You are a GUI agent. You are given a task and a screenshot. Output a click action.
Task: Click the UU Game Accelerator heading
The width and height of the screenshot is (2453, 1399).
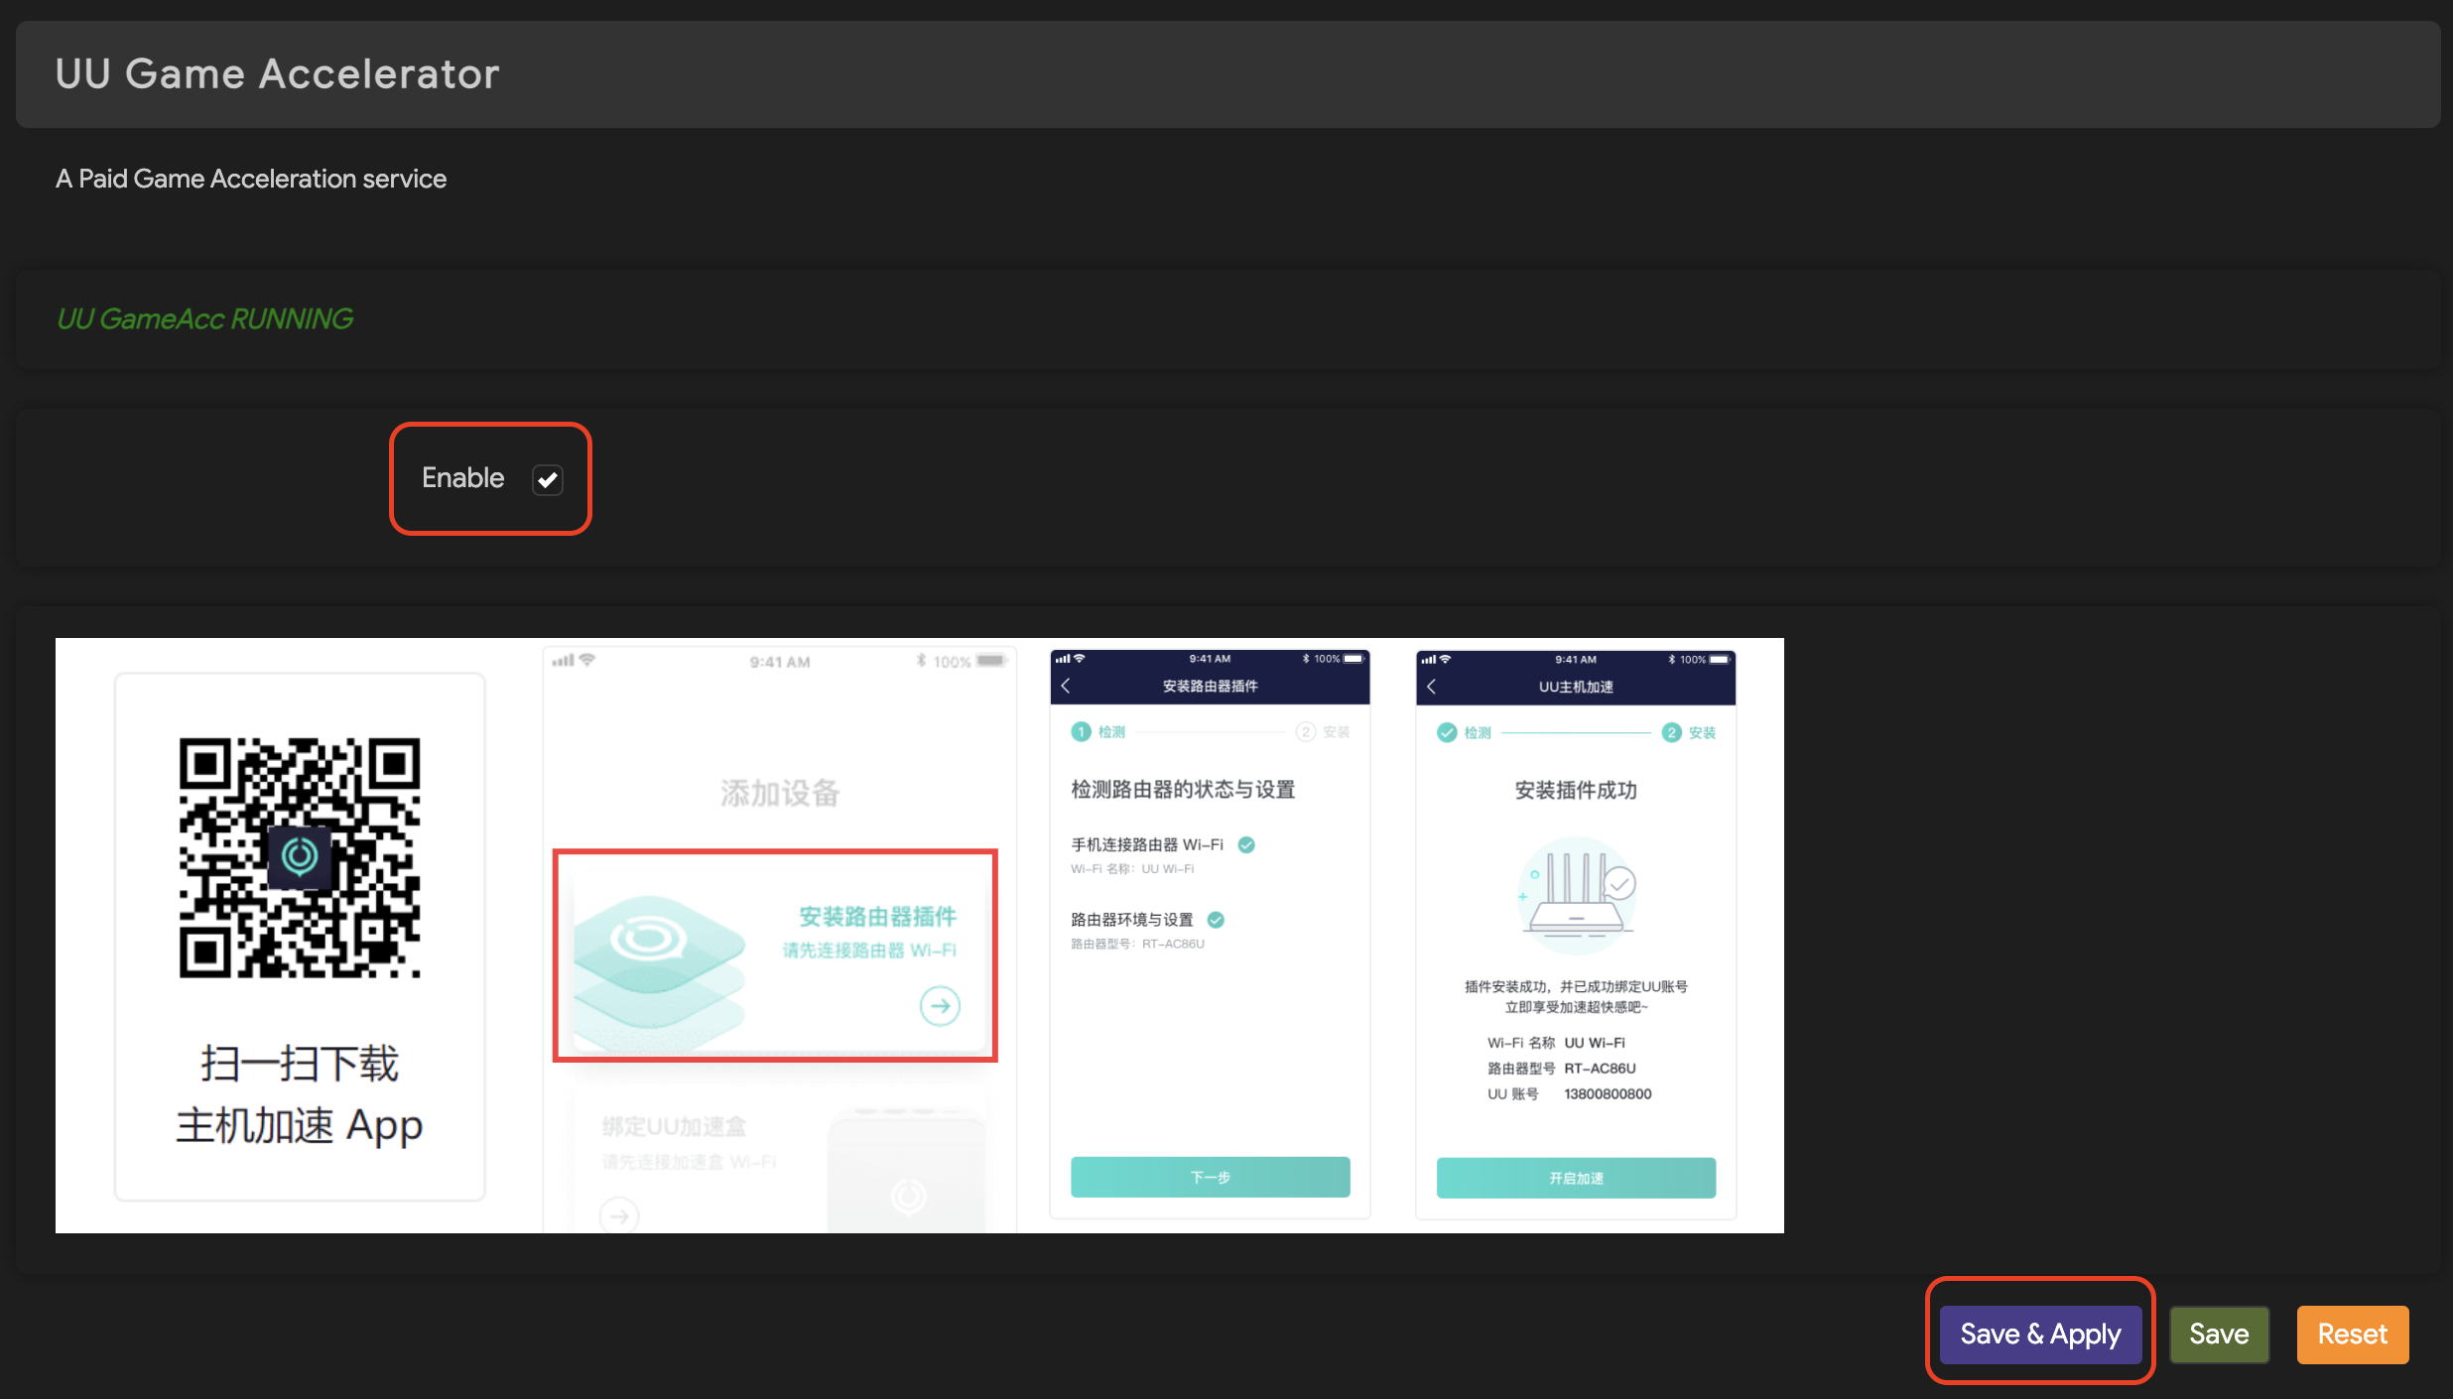[278, 74]
